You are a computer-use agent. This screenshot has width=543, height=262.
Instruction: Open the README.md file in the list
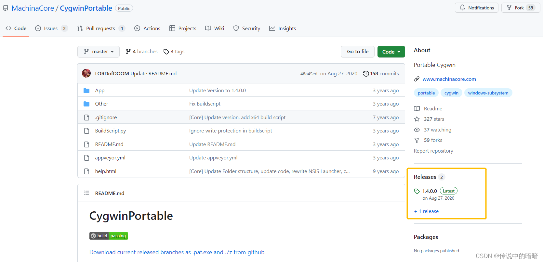point(109,144)
